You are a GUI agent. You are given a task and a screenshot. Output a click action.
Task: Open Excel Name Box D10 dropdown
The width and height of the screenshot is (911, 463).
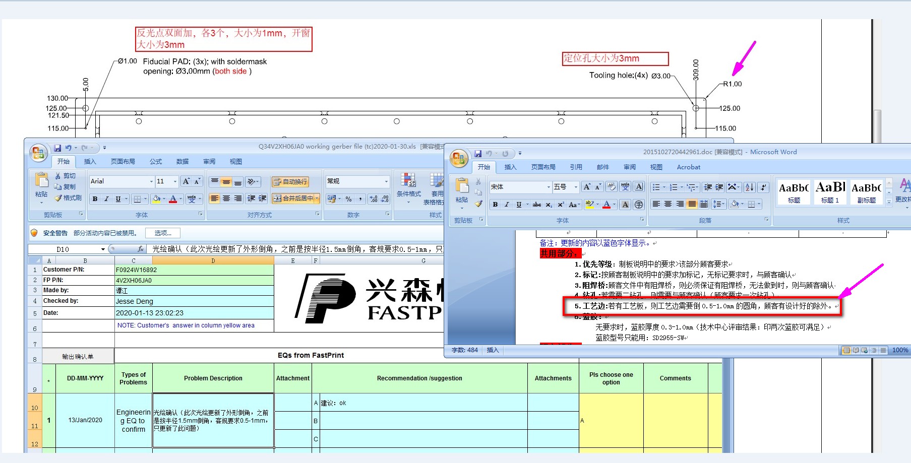(103, 249)
